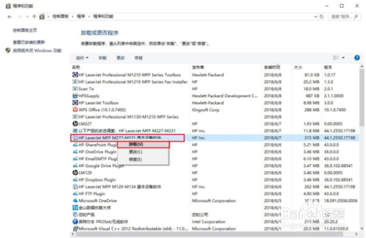Click the LM227 HP logo icon
This screenshot has height=238, width=366.
click(75, 124)
